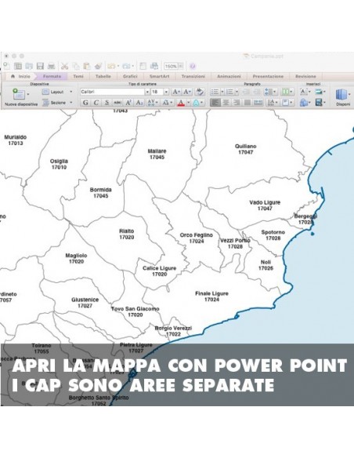This screenshot has height=458, width=354.
Task: Center align paragraph text
Action: 226,103
